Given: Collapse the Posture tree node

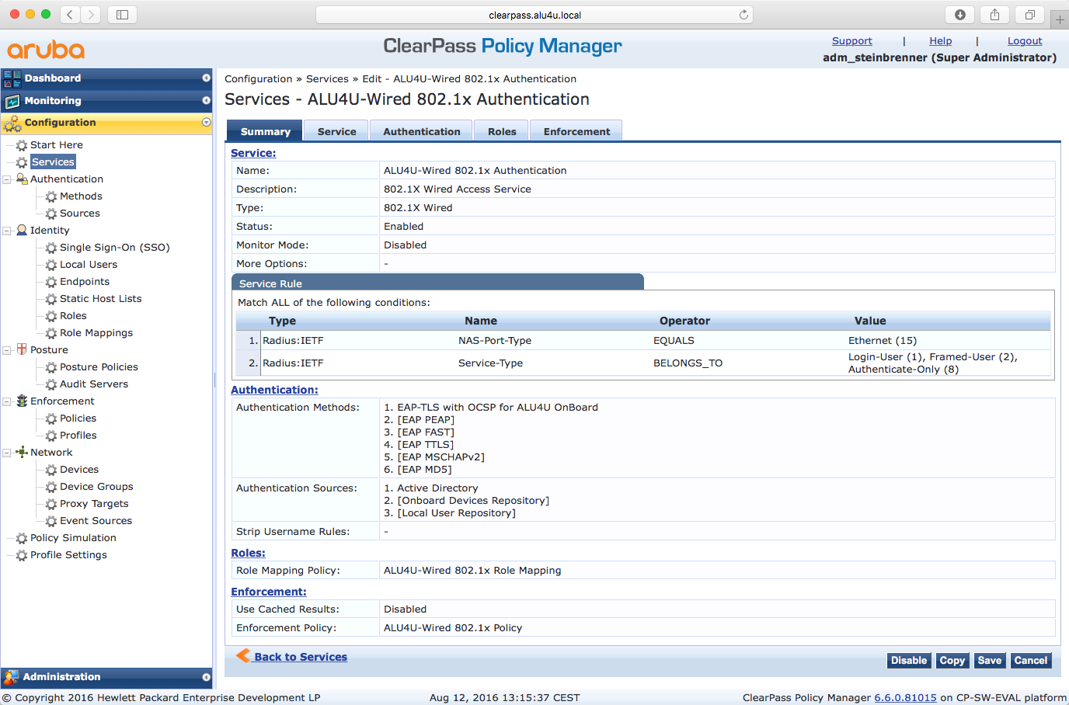Looking at the screenshot, I should 7,350.
